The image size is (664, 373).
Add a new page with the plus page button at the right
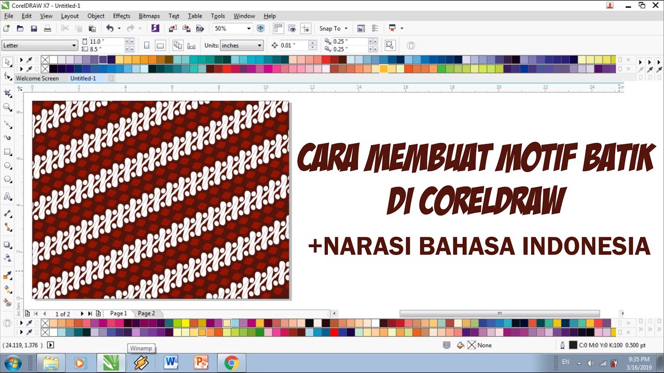99,313
